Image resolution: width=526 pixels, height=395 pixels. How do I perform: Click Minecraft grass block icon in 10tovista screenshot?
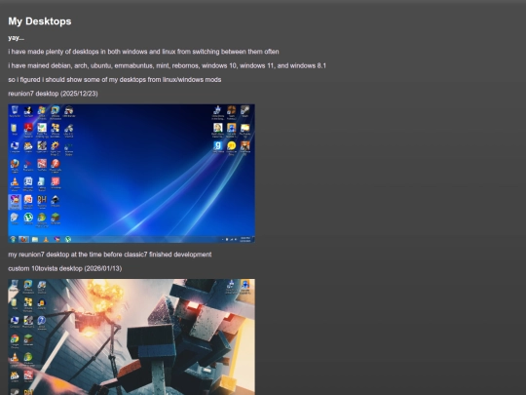28,339
